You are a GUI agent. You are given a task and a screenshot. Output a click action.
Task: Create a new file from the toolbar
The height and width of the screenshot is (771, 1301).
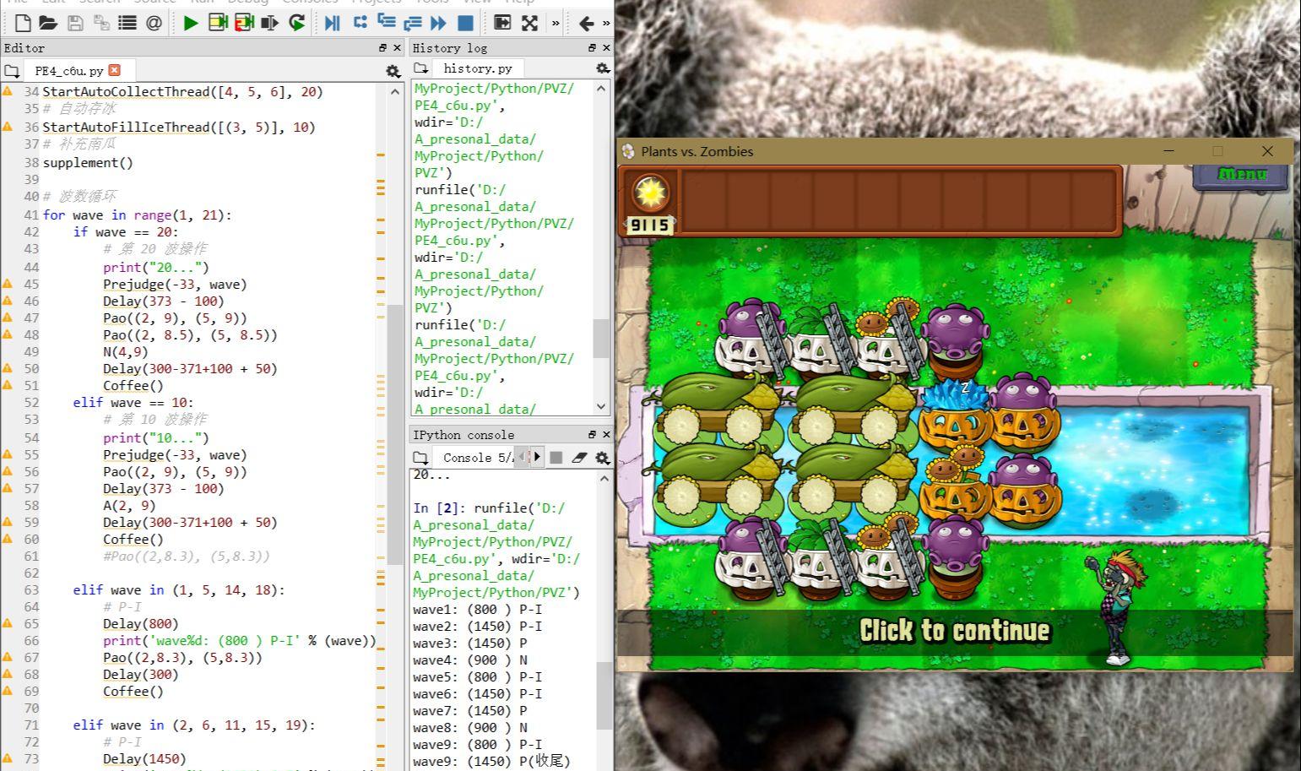click(23, 23)
